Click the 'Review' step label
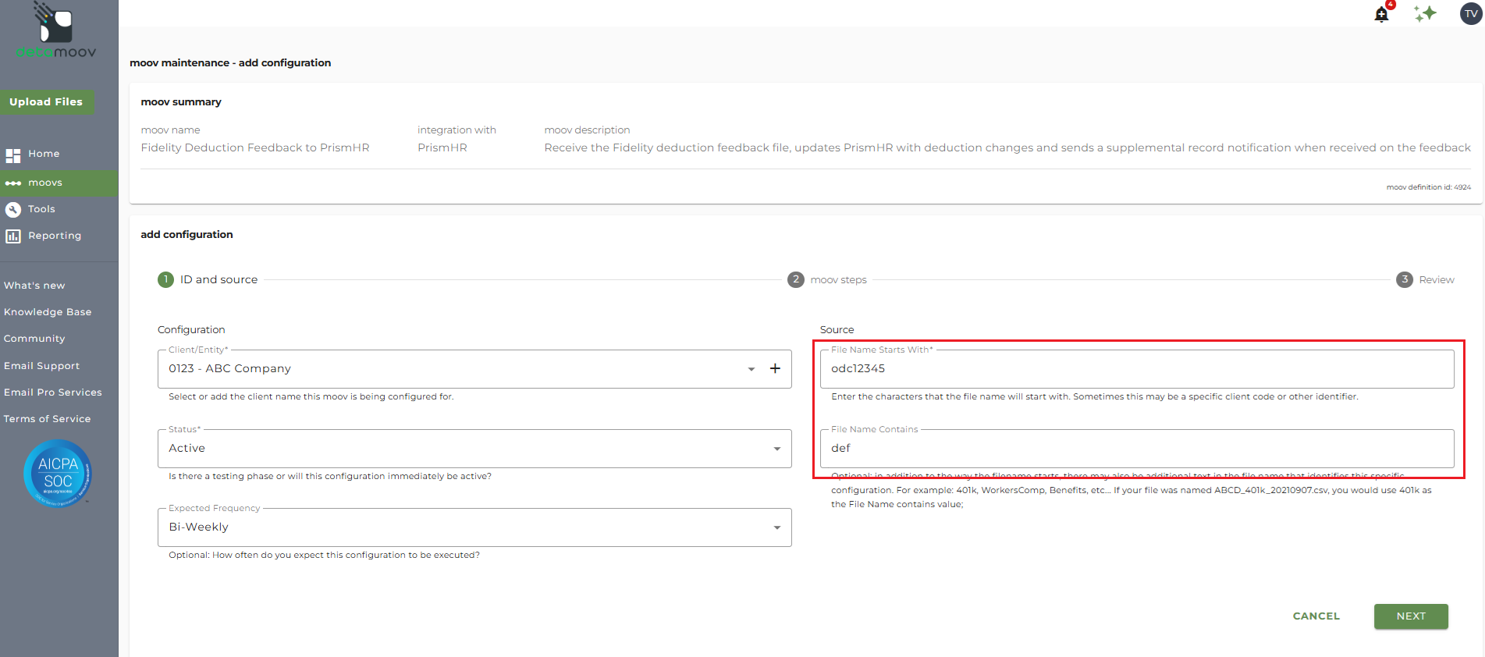The image size is (1485, 657). (x=1437, y=279)
